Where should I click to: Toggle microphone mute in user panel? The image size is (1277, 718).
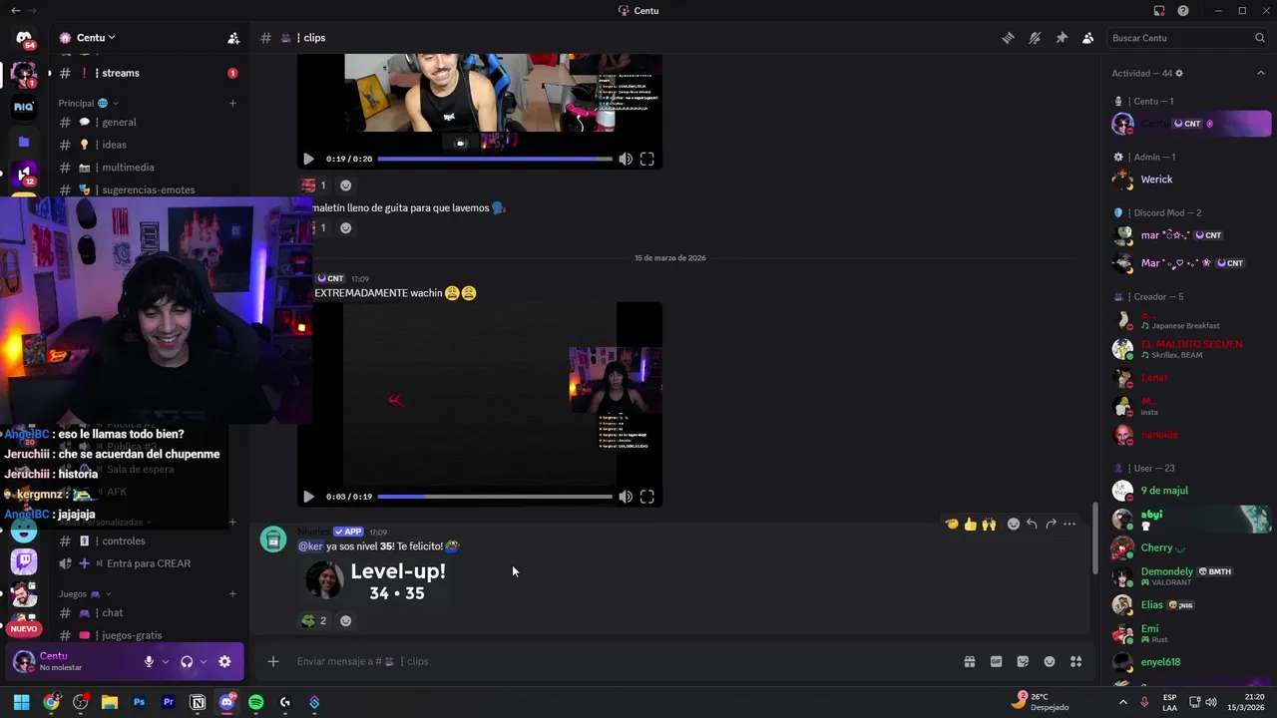click(x=149, y=661)
